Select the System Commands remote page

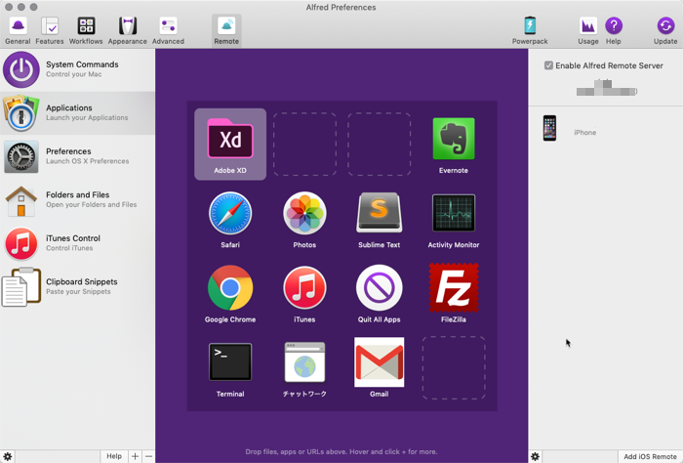77,69
